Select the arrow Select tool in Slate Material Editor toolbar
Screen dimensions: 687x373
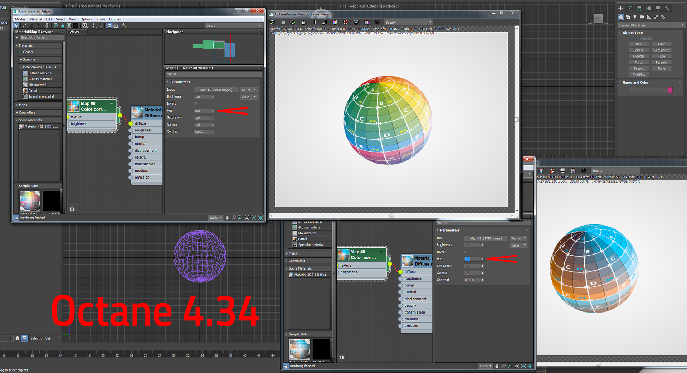[x=16, y=25]
